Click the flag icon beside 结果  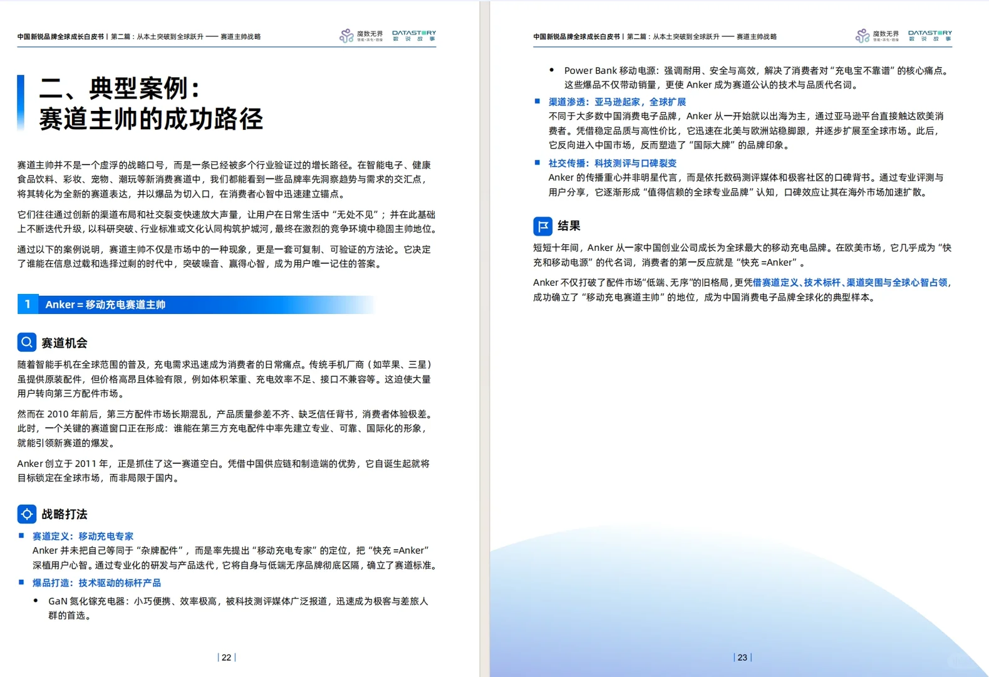pyautogui.click(x=542, y=226)
